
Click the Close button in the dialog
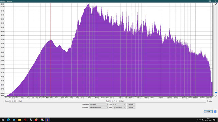[208, 111]
